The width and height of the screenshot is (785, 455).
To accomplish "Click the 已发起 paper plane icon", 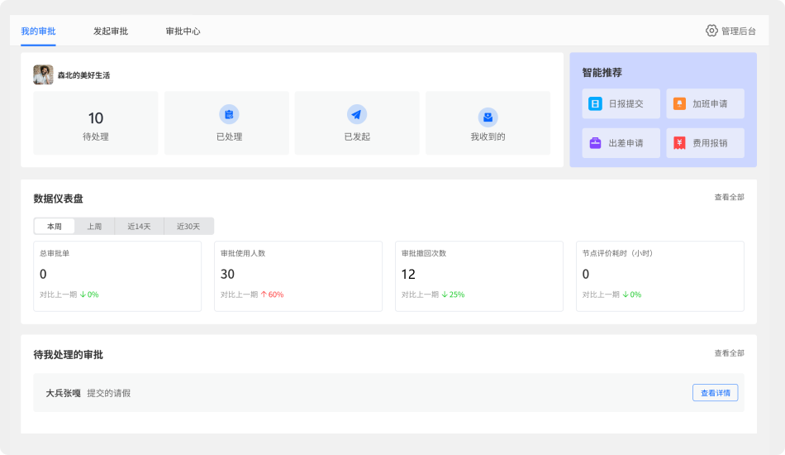I will coord(357,115).
